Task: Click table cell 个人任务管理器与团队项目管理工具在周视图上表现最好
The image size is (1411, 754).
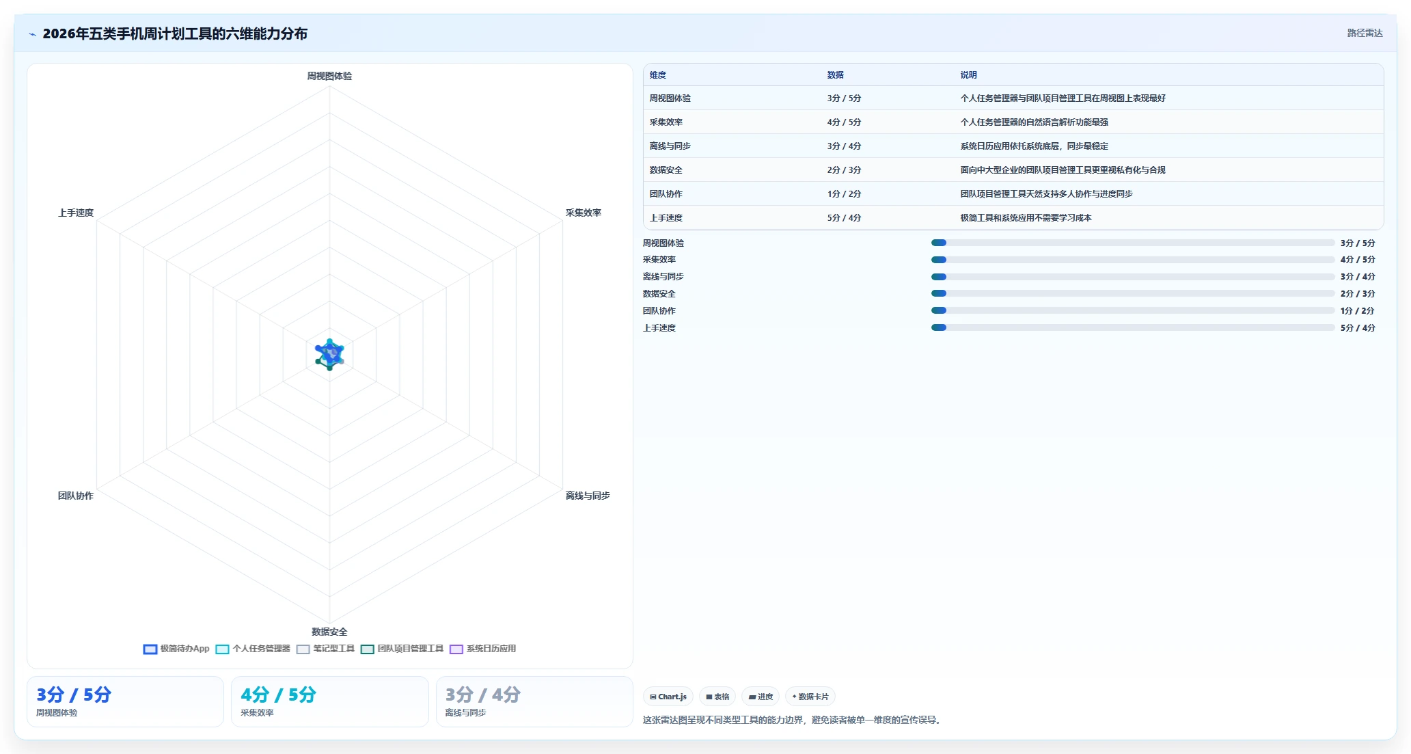Action: point(1063,98)
